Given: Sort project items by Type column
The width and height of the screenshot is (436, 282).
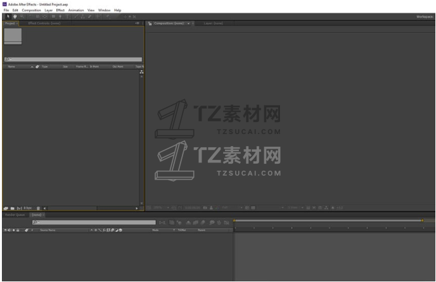Looking at the screenshot, I should pyautogui.click(x=45, y=66).
